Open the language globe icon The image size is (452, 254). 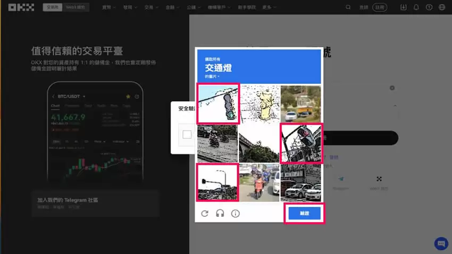click(441, 7)
